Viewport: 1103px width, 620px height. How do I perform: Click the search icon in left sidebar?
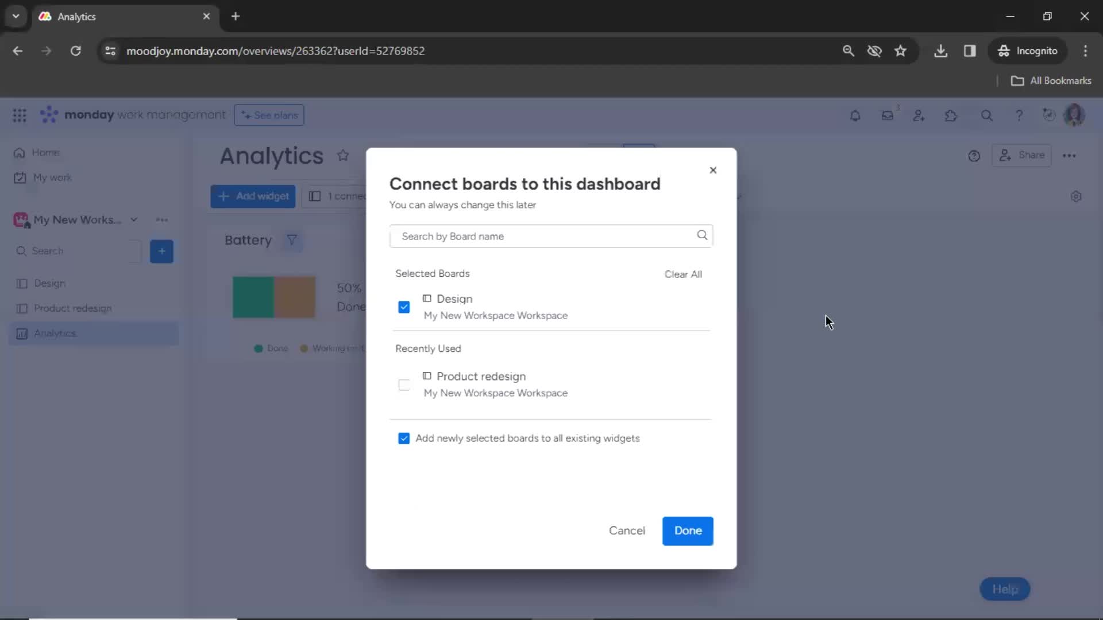coord(21,250)
